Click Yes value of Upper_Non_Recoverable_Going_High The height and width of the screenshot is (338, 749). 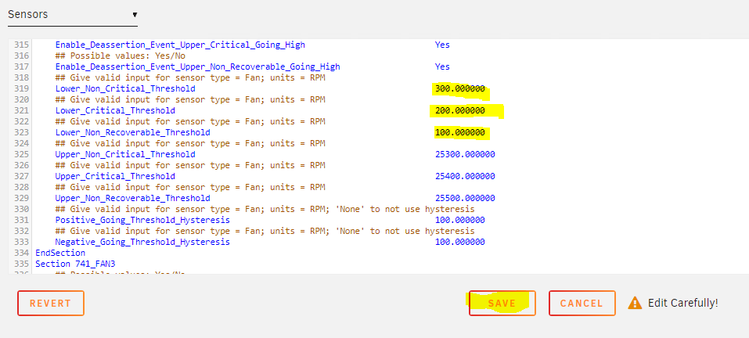pos(442,67)
